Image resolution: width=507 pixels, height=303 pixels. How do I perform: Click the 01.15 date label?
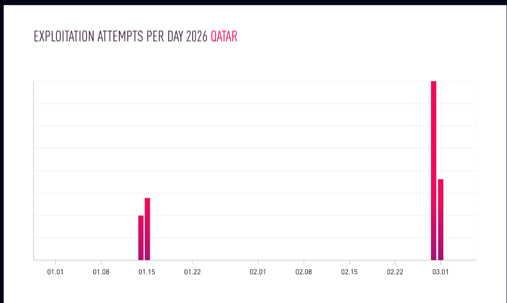coord(147,272)
